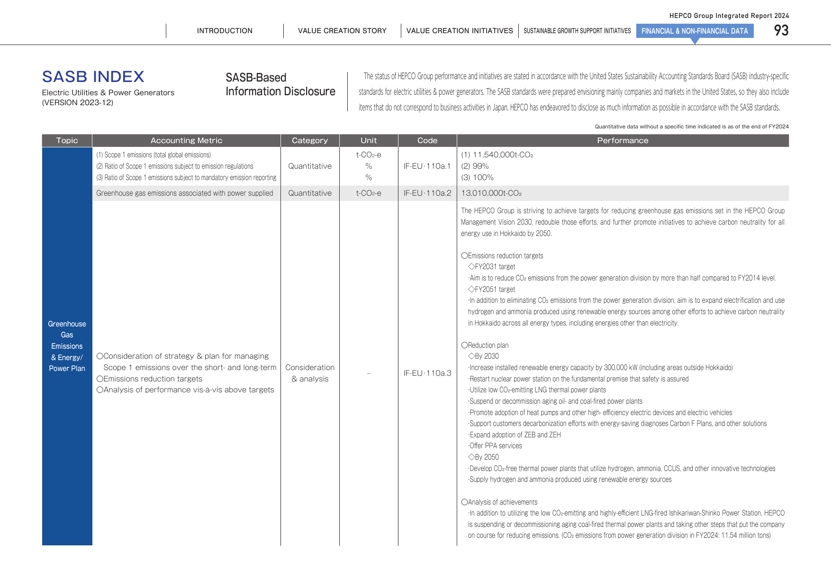Click 'Greenhouse gas emissions associated with power supplied'
831x588 pixels.
coord(185,193)
